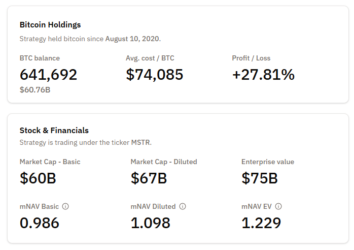Click the +27.81% profit figure
This screenshot has height=250, width=354.
tap(263, 75)
